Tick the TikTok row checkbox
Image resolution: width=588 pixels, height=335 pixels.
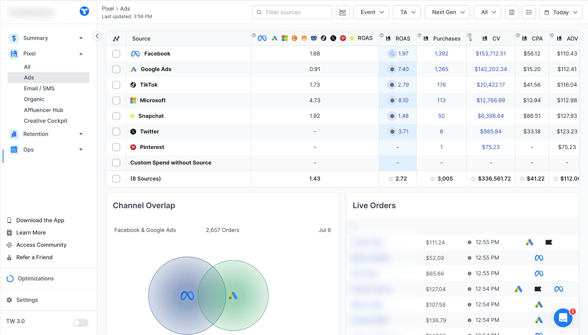click(x=116, y=85)
